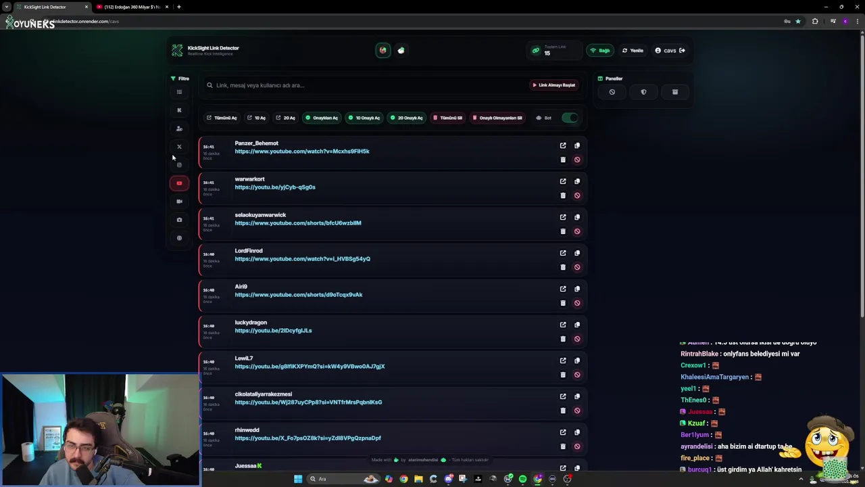Ban luckydragon red block icon
The width and height of the screenshot is (865, 487).
click(577, 339)
